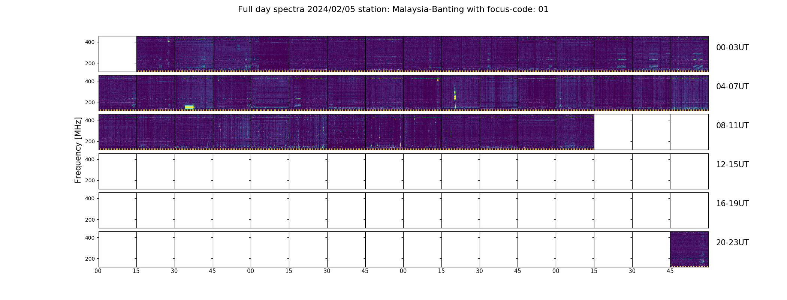Screen dimensions: 787x300
Task: Click the 'Frequency [MHz]' axis label
Action: tap(78, 150)
